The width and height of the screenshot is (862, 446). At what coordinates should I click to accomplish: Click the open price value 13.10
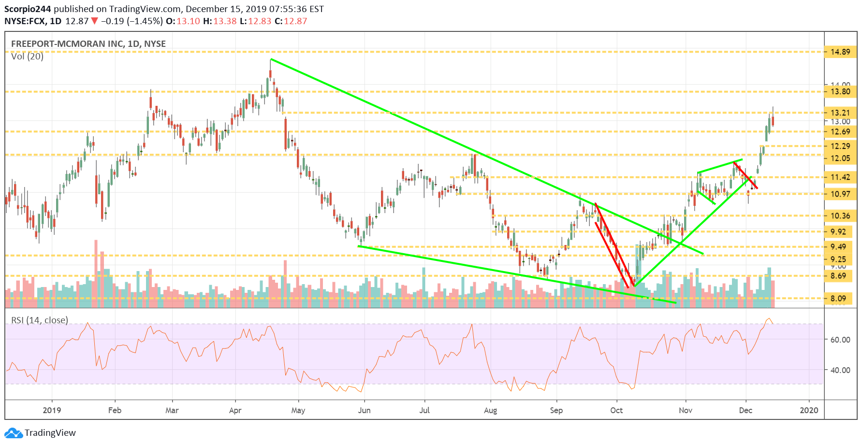(x=188, y=21)
